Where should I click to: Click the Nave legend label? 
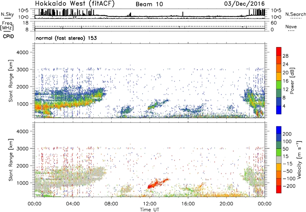[291, 26]
